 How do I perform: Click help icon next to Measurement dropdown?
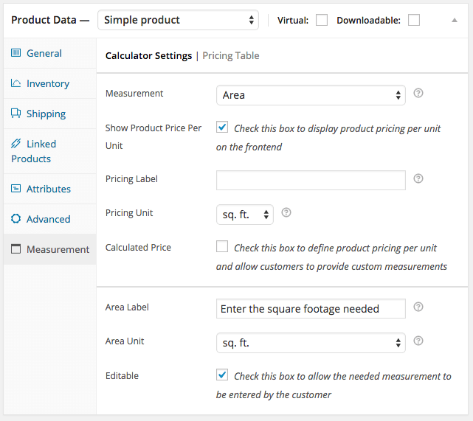(418, 94)
